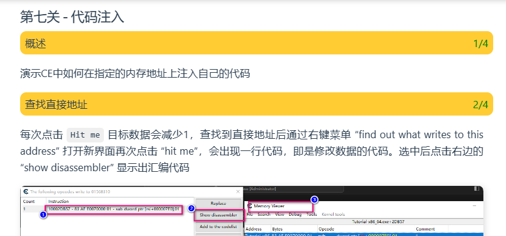
Task: Click the Show disassembler button
Action: 218,215
